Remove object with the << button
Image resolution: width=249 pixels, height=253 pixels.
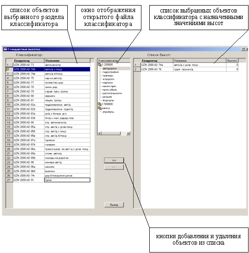[x=114, y=167]
